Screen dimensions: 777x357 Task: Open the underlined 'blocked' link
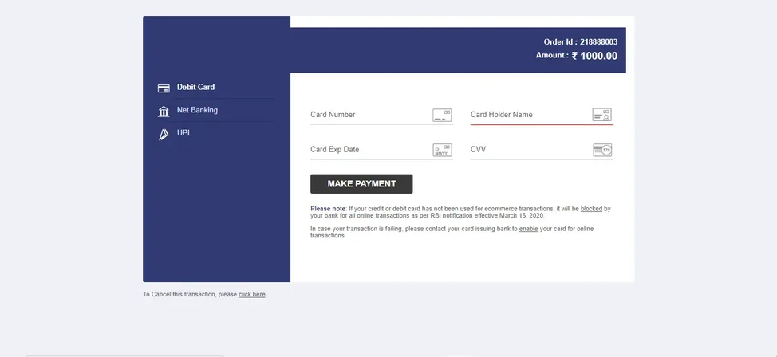pyautogui.click(x=591, y=209)
